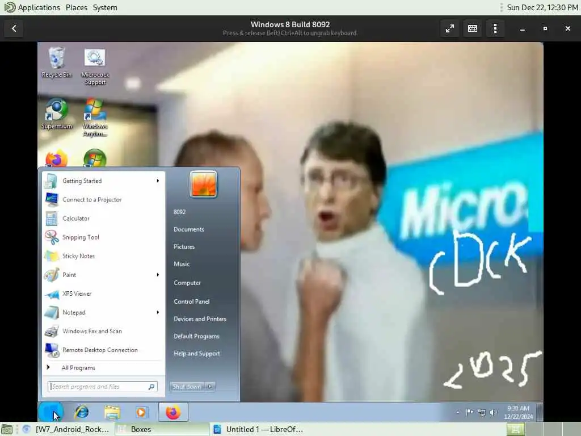
Task: Click the Search programs and files field
Action: pyautogui.click(x=103, y=387)
